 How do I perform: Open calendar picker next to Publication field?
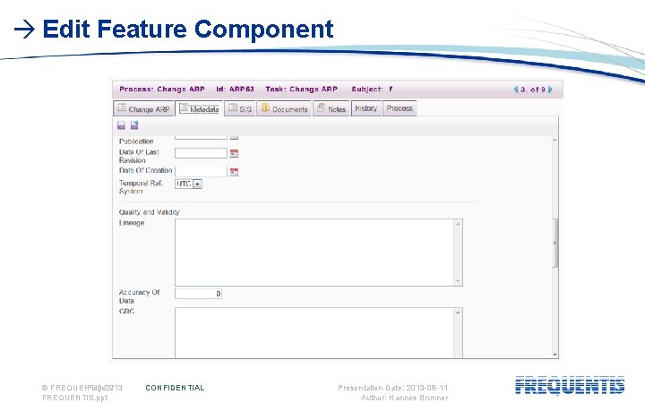[x=234, y=138]
